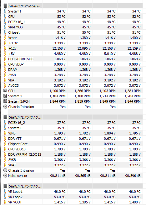Screen dimensions: 146x205
Task: Click the lightning icon beside DRAM
Action: [x=5, y=69]
